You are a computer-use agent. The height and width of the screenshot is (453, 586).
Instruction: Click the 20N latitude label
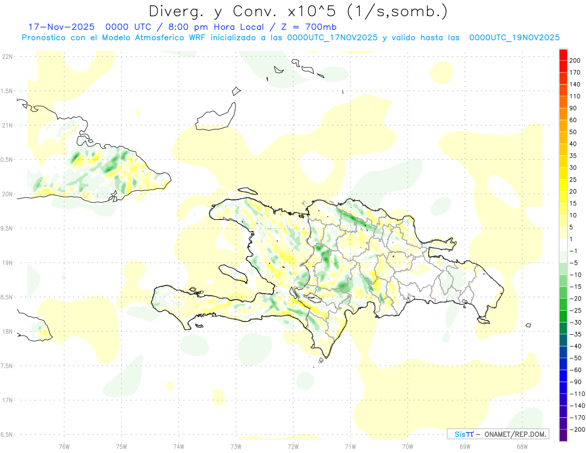click(x=7, y=194)
